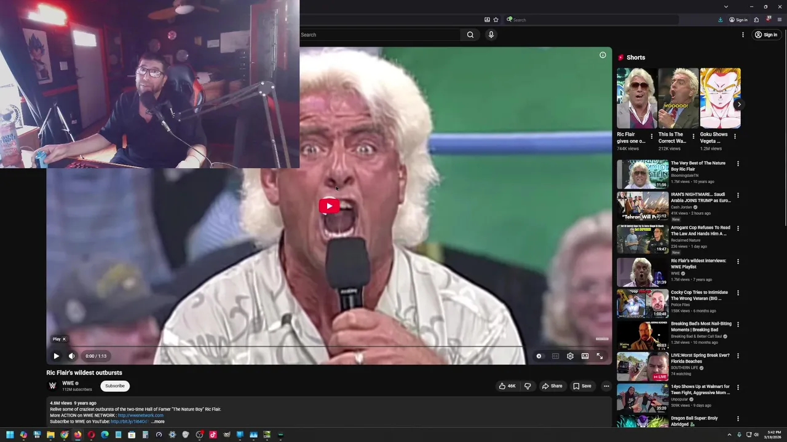Open options for 'Goku Shows Vegeta' short
787x442 pixels.
click(735, 136)
